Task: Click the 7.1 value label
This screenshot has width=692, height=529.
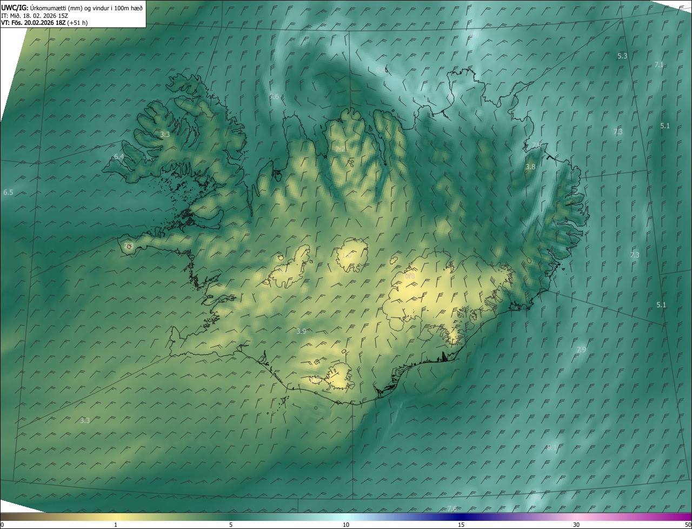Action: [x=659, y=64]
